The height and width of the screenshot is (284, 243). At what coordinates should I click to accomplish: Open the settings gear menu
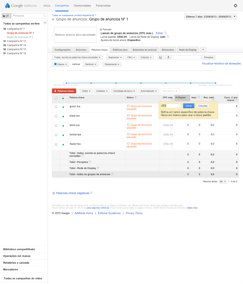click(x=235, y=6)
